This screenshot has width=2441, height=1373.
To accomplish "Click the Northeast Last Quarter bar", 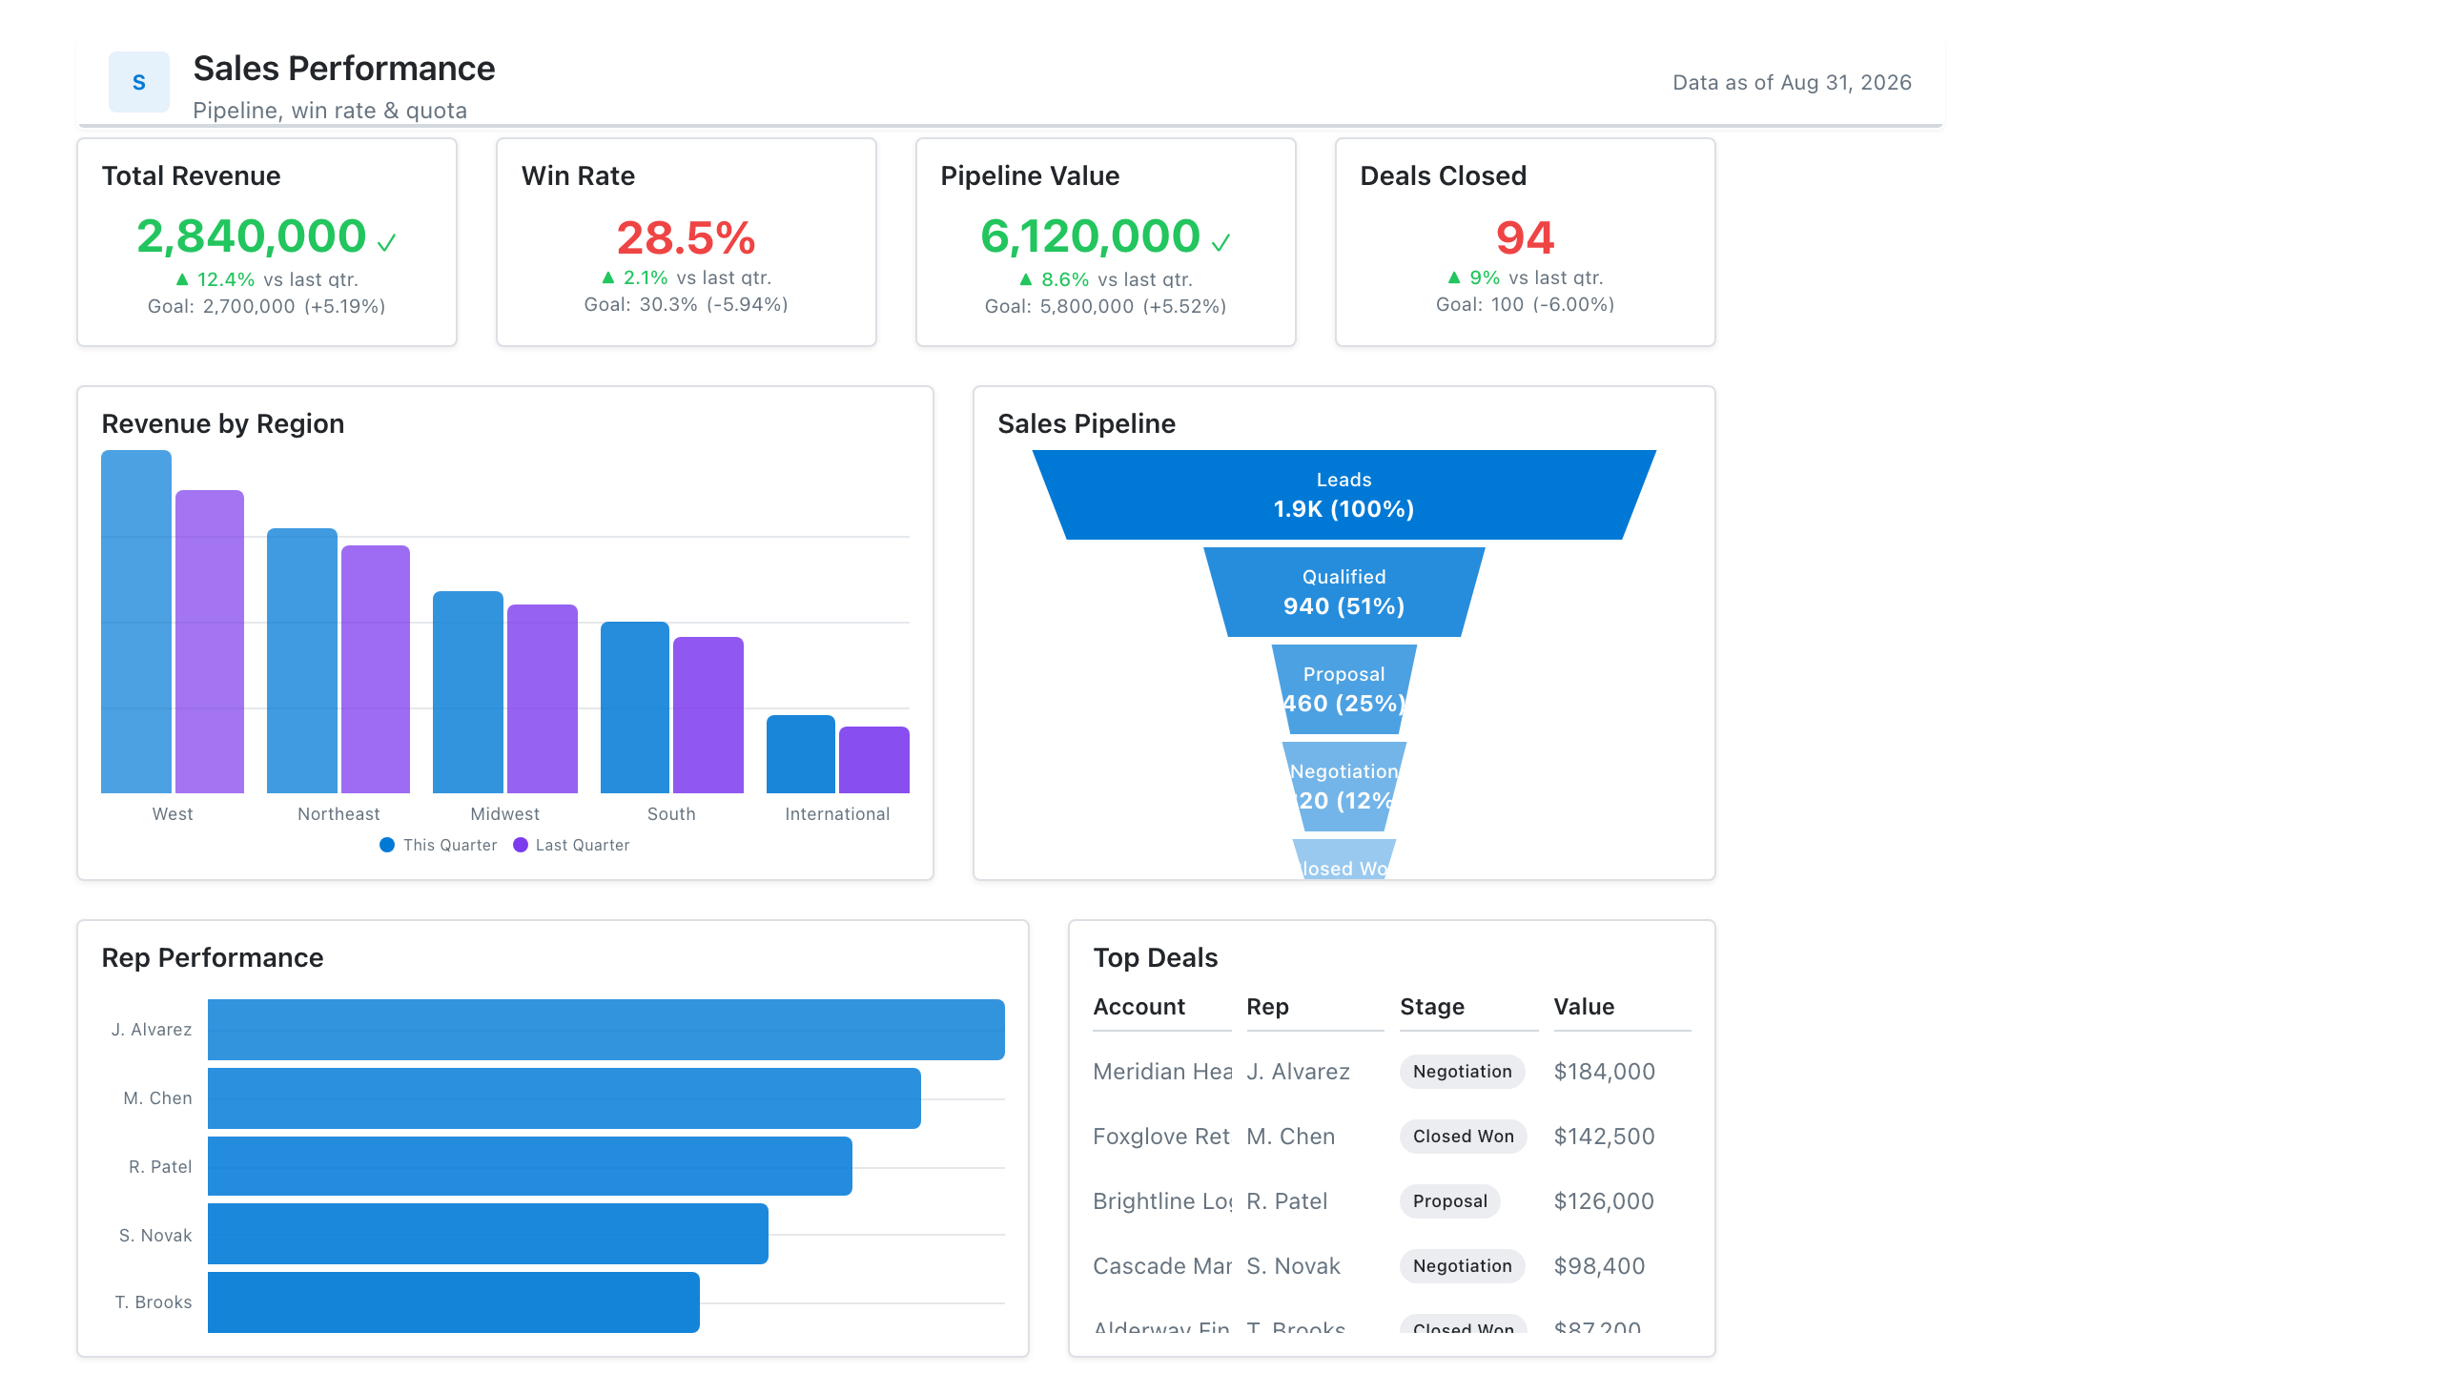I will point(376,669).
